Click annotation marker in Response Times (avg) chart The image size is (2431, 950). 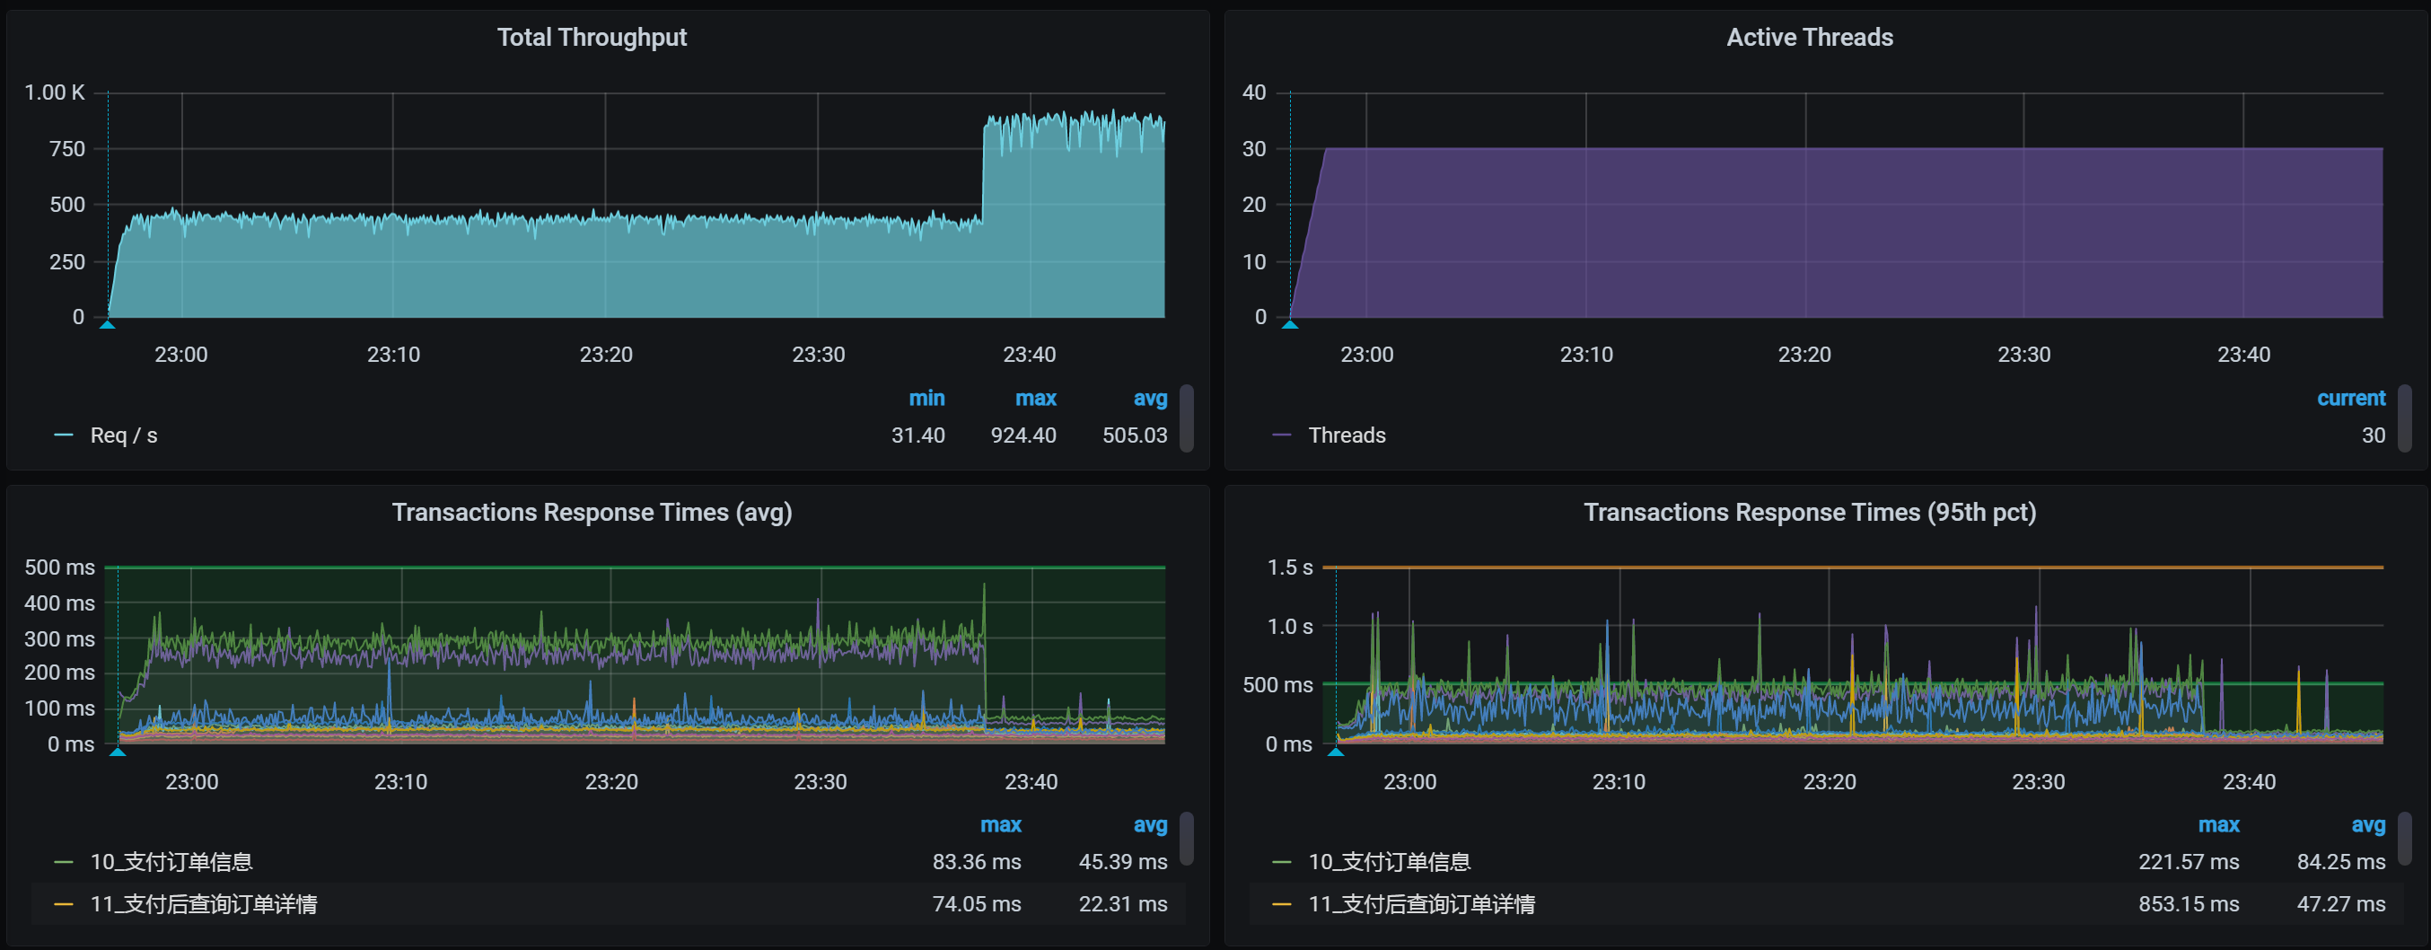coord(118,752)
